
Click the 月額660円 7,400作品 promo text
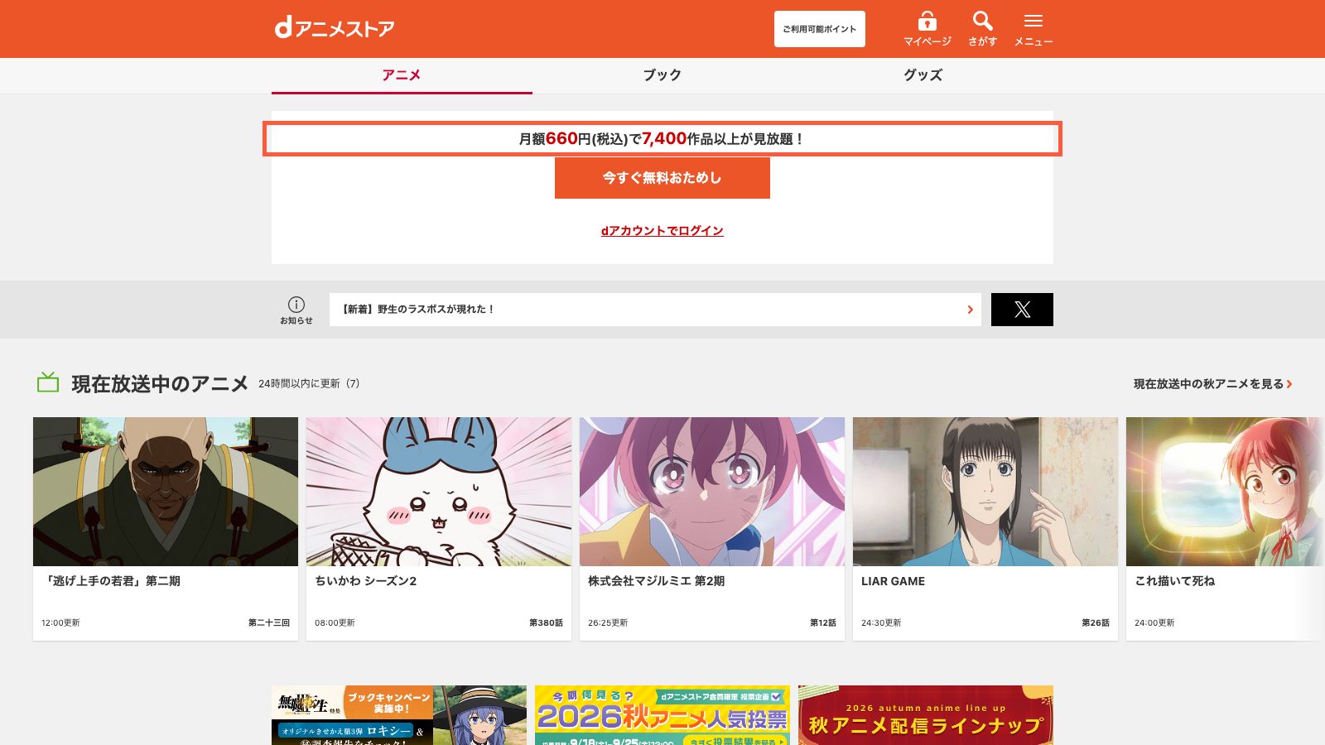pyautogui.click(x=662, y=139)
